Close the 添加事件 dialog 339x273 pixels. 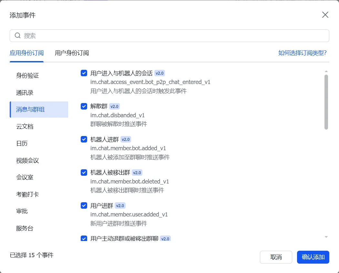325,15
